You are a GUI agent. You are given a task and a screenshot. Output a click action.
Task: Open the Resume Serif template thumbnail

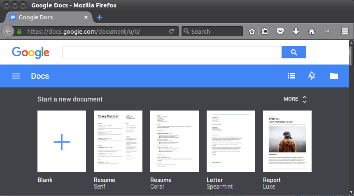click(x=118, y=141)
